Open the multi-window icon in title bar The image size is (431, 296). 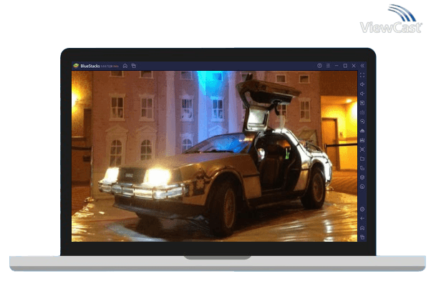click(x=134, y=66)
